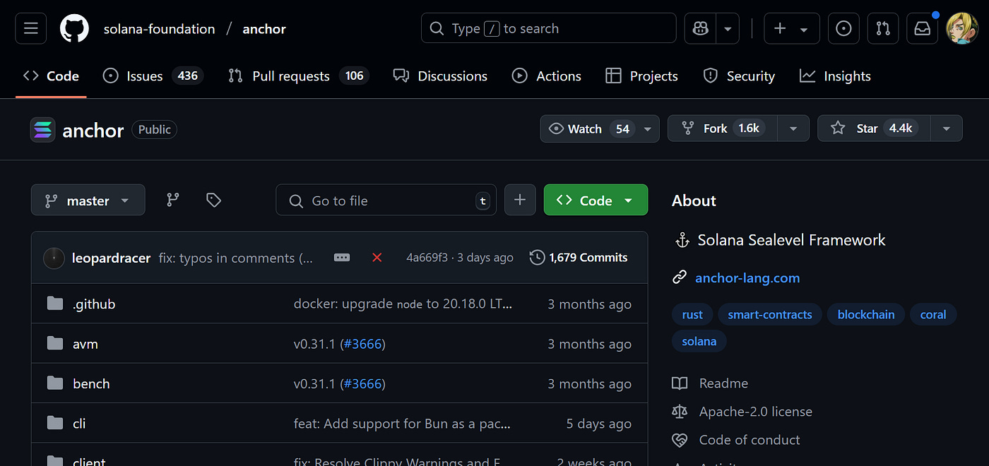The width and height of the screenshot is (989, 466).
Task: Select the coral topic tag
Action: 933,315
